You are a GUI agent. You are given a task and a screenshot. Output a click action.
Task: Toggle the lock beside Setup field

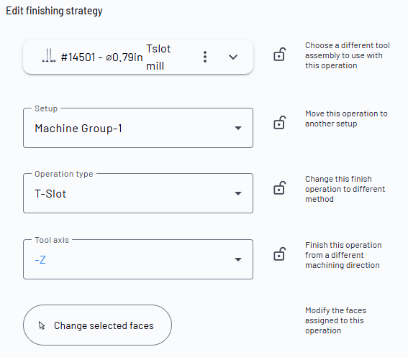tap(280, 123)
